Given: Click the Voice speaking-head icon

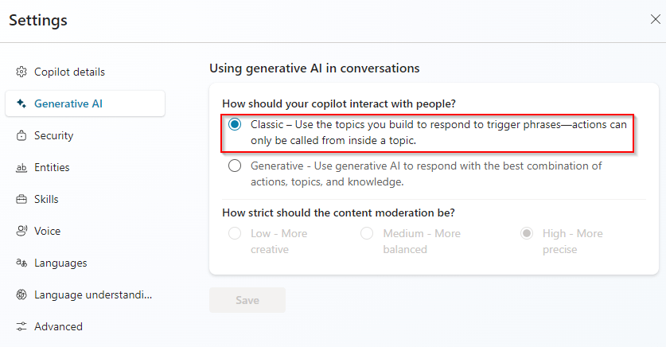Looking at the screenshot, I should pos(21,231).
